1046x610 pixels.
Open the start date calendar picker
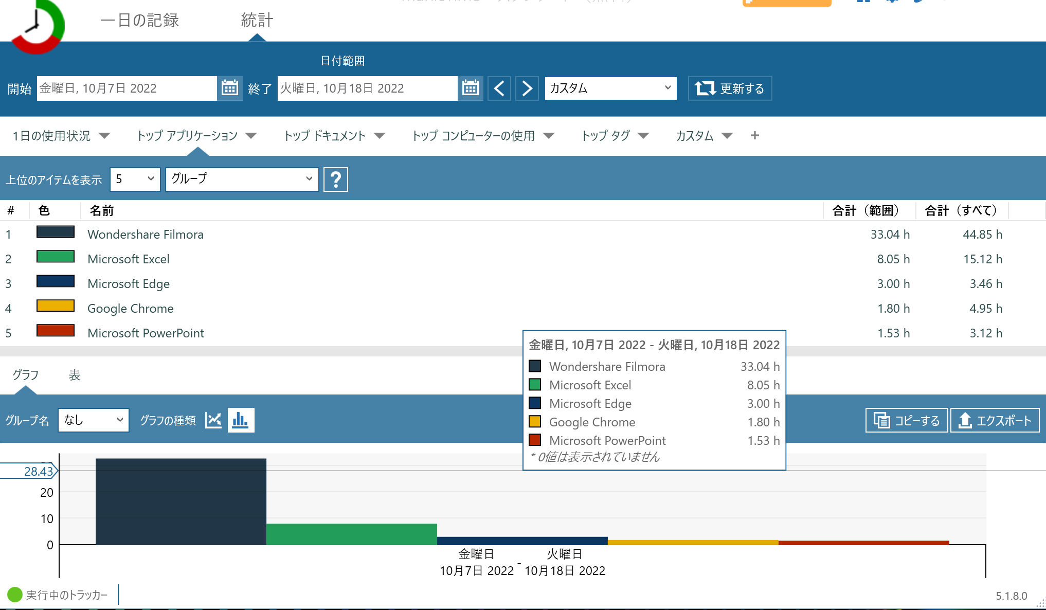click(229, 88)
